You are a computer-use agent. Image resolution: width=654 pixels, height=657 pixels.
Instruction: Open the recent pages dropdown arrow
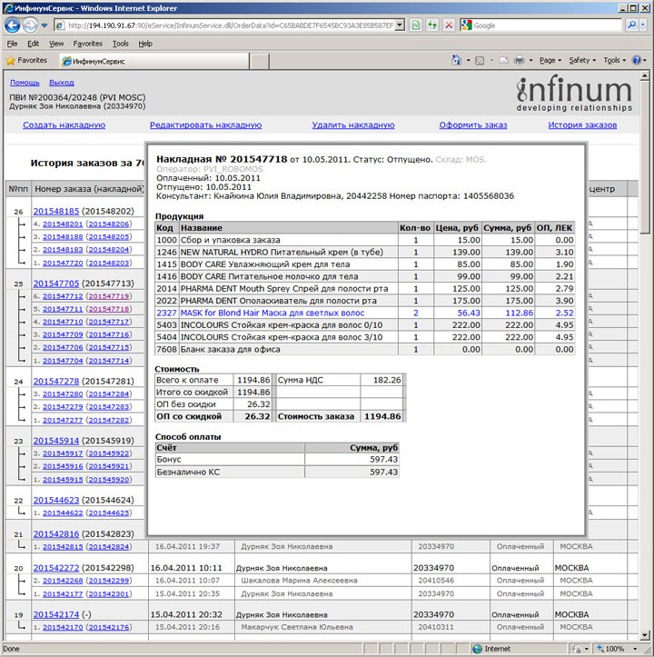click(x=45, y=25)
